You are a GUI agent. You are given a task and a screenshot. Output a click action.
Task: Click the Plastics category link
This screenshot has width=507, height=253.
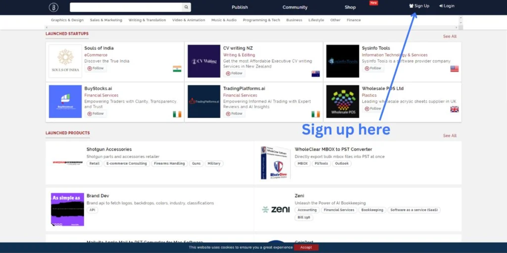pos(369,95)
